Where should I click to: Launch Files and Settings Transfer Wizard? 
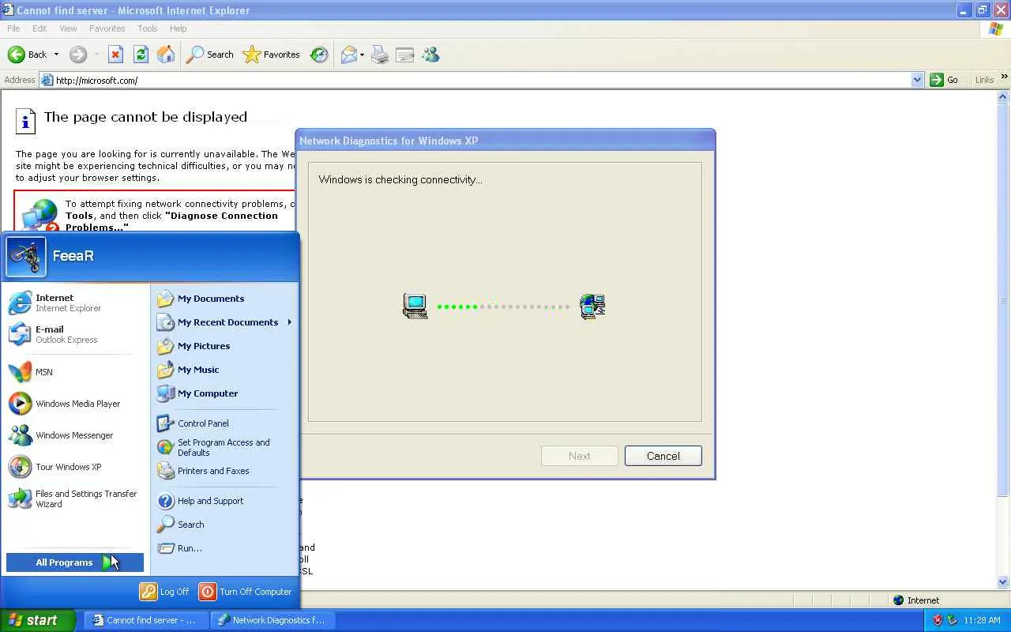pos(76,498)
